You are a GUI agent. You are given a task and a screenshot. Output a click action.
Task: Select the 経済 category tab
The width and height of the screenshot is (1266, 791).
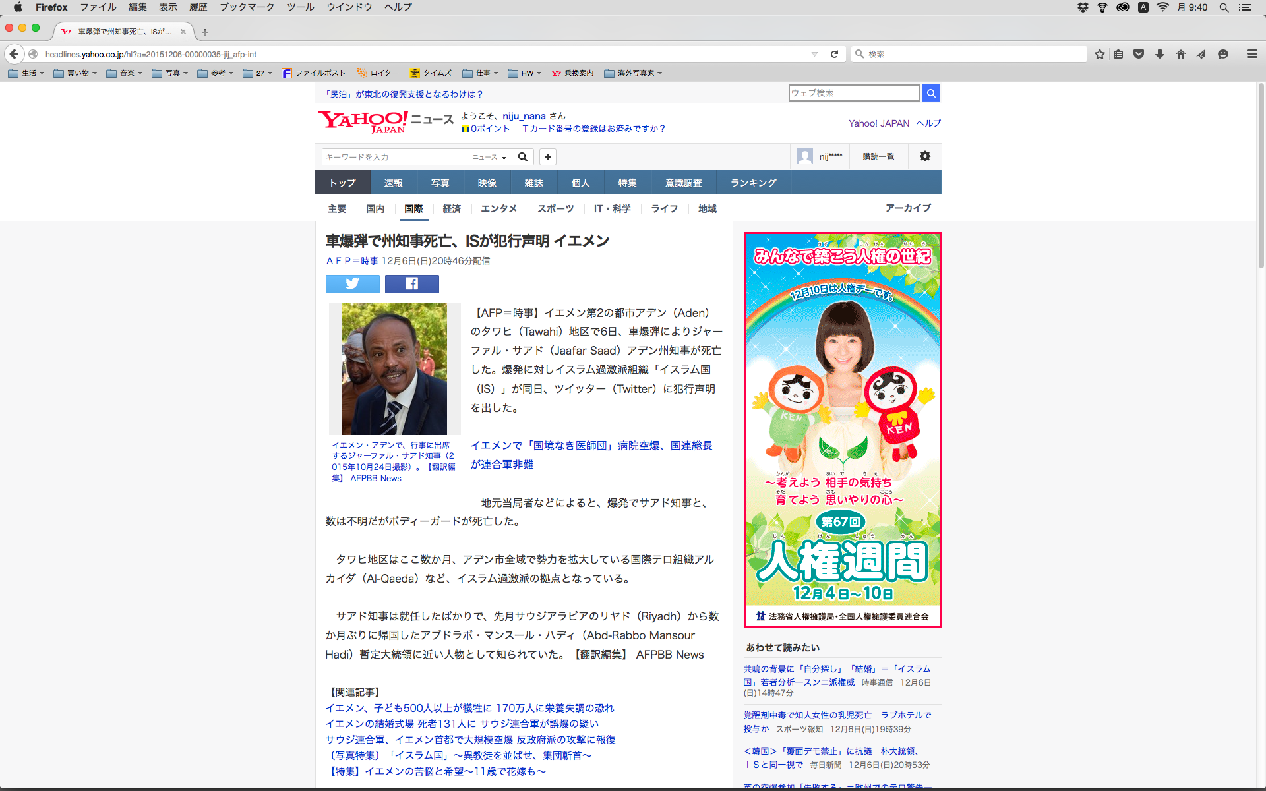452,208
